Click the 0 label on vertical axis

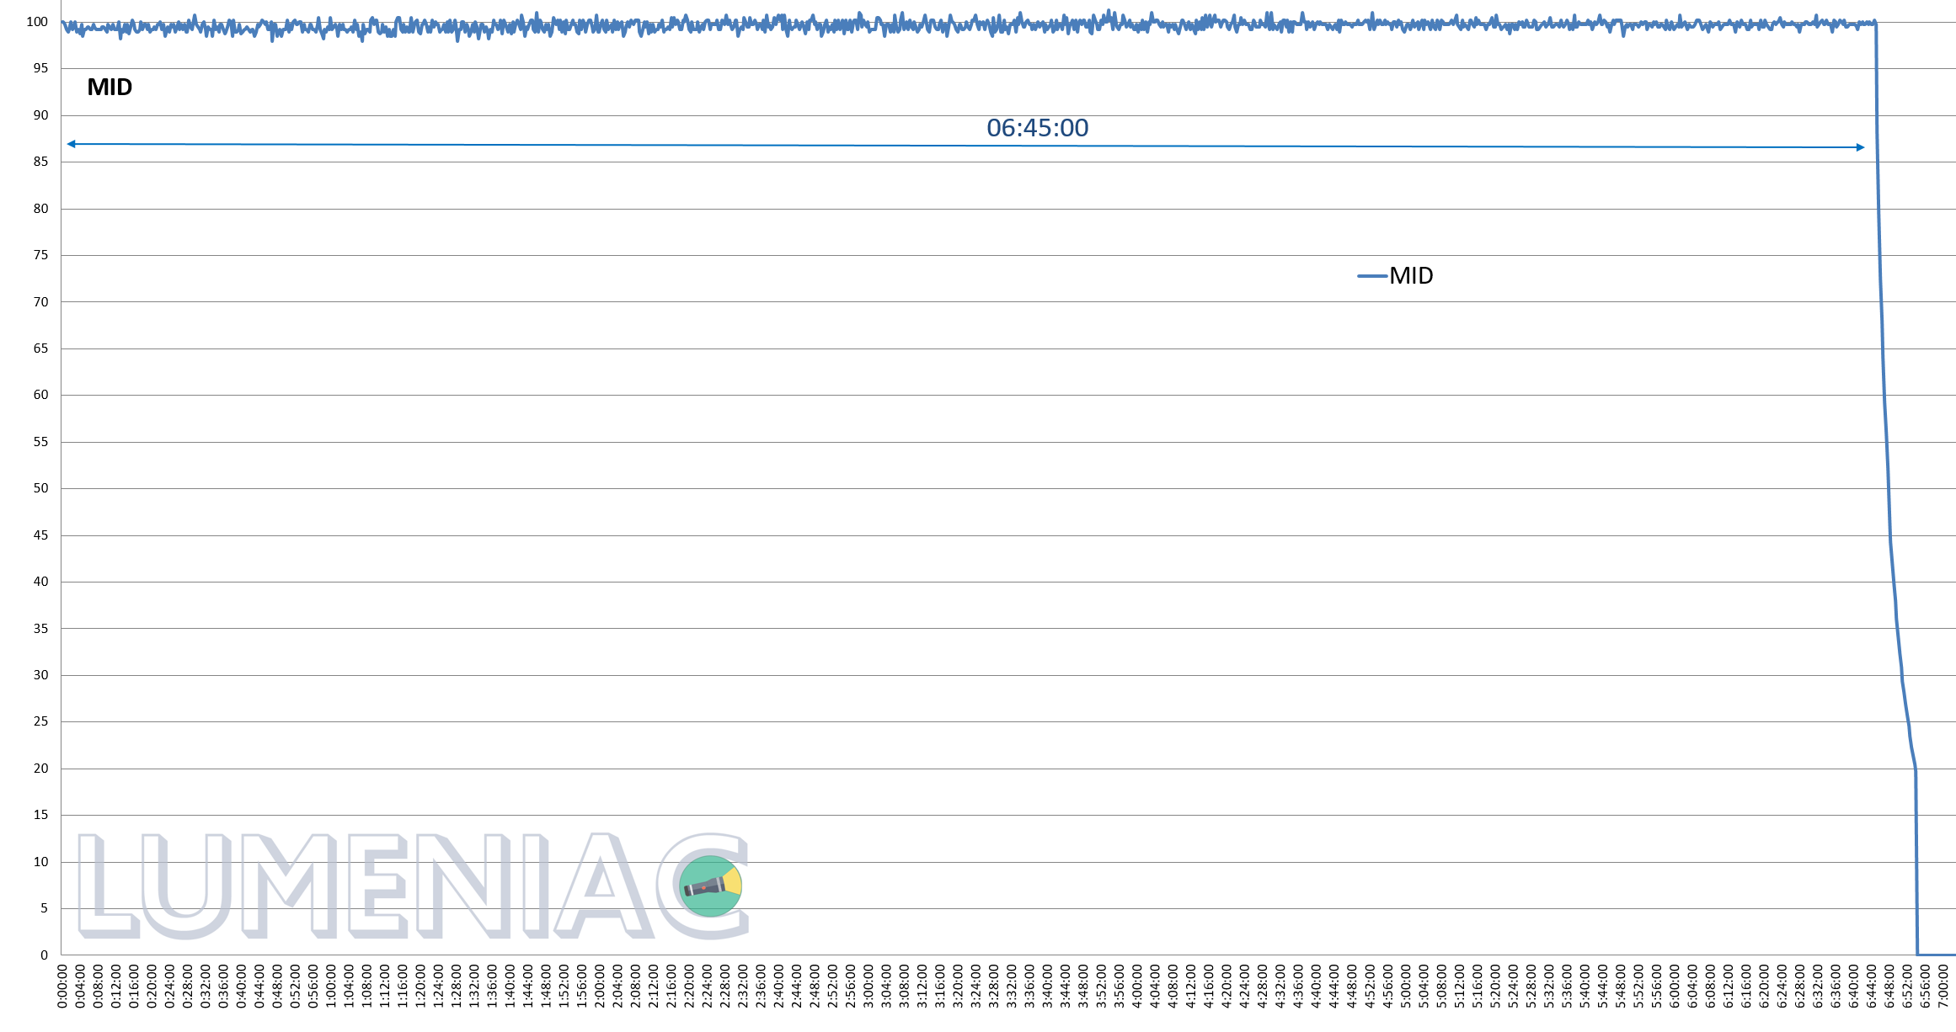tap(44, 955)
